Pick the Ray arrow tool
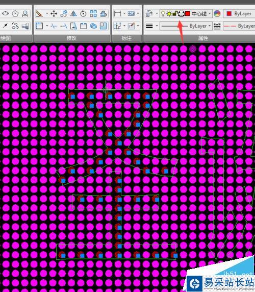 click(5, 26)
